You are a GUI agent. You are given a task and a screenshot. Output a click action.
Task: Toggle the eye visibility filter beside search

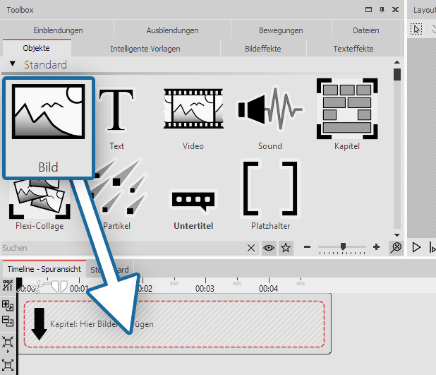coord(270,248)
